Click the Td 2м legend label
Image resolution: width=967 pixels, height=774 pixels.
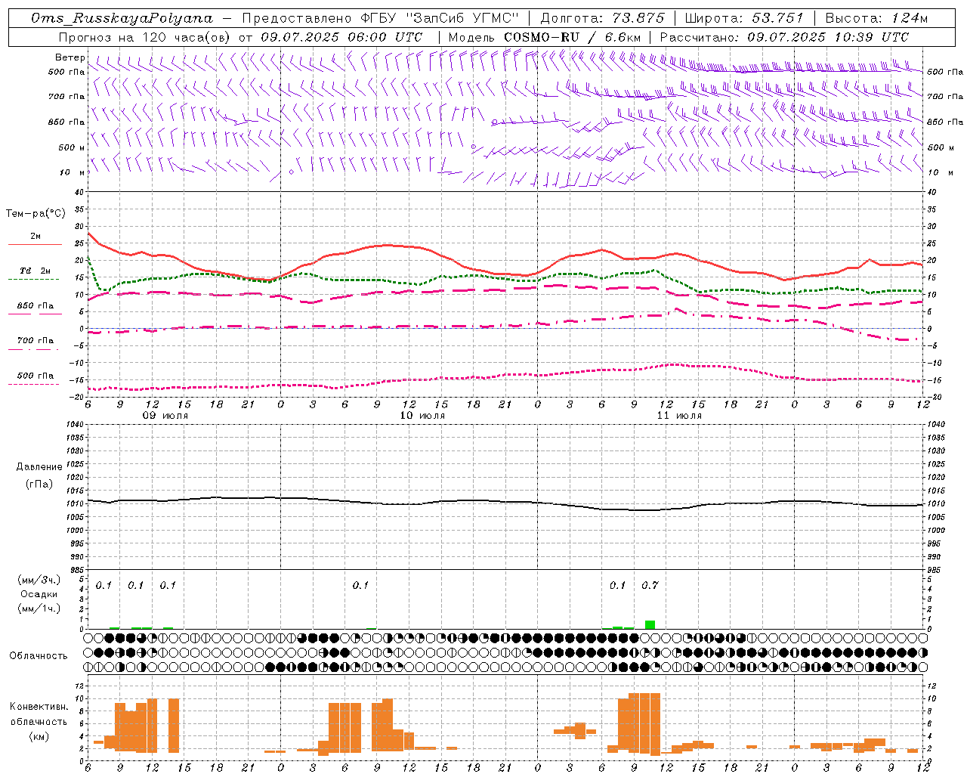[x=35, y=271]
